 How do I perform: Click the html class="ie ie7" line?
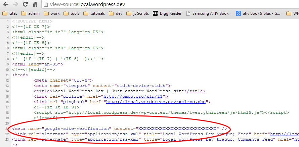pos(58,32)
